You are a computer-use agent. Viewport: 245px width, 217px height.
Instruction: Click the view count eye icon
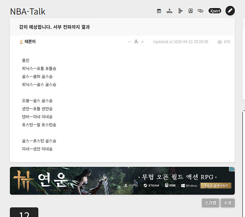click(x=220, y=42)
